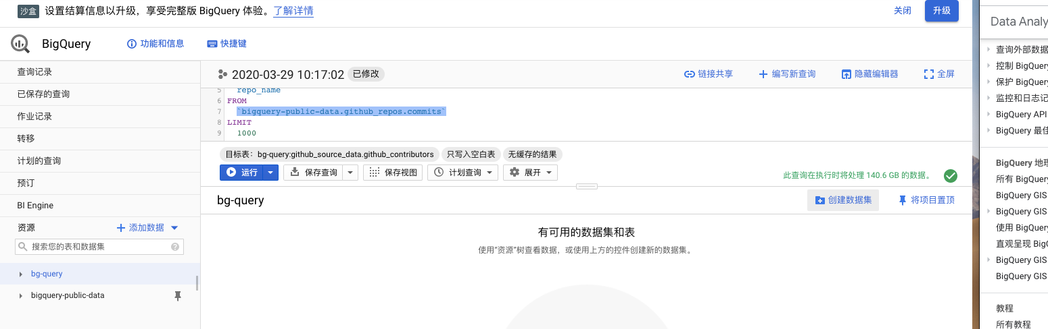
Task: Click 运行 run query button
Action: (241, 173)
